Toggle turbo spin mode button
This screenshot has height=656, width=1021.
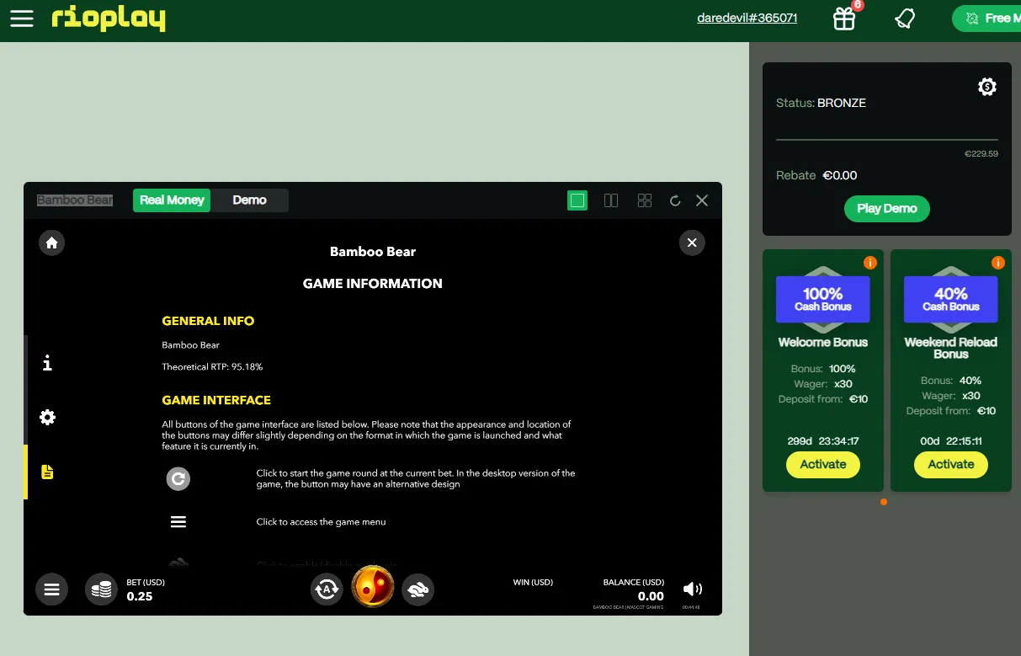(x=417, y=589)
